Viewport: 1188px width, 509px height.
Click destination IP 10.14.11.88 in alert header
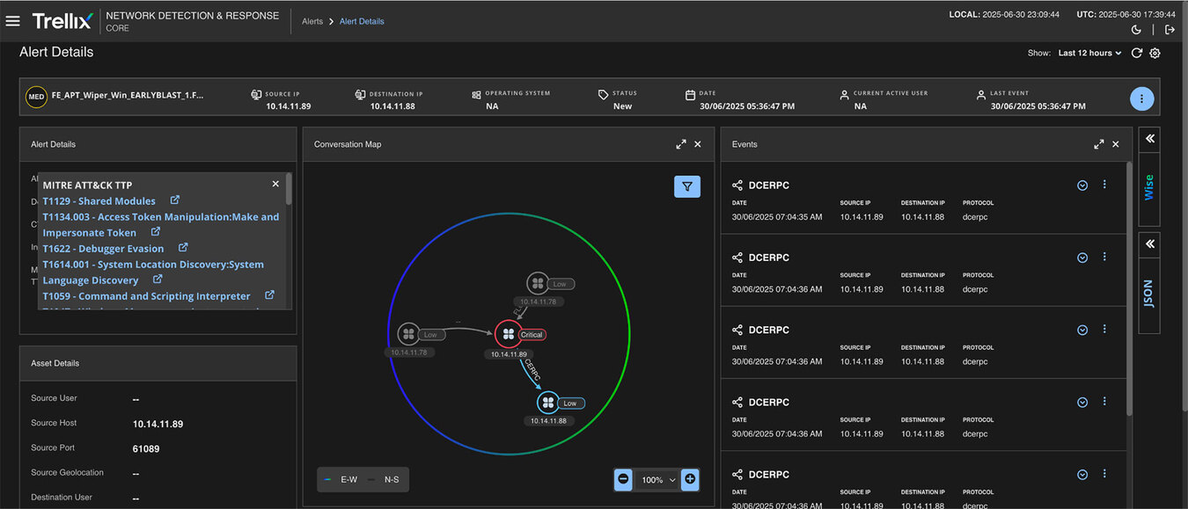point(392,106)
